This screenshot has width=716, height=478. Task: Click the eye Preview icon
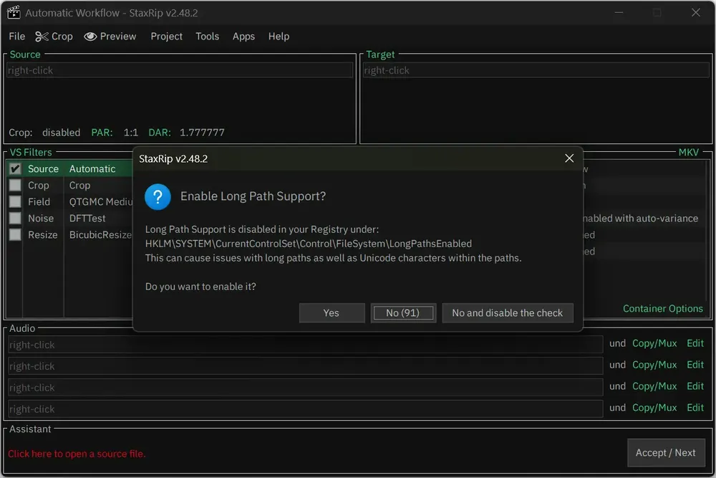pos(90,37)
